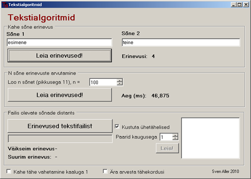Check the 'Ära arvesta tähekordusi' option
This screenshot has width=251, height=179.
[105, 171]
